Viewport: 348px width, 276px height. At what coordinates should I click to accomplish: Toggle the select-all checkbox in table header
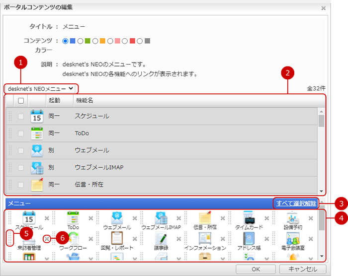(x=20, y=101)
